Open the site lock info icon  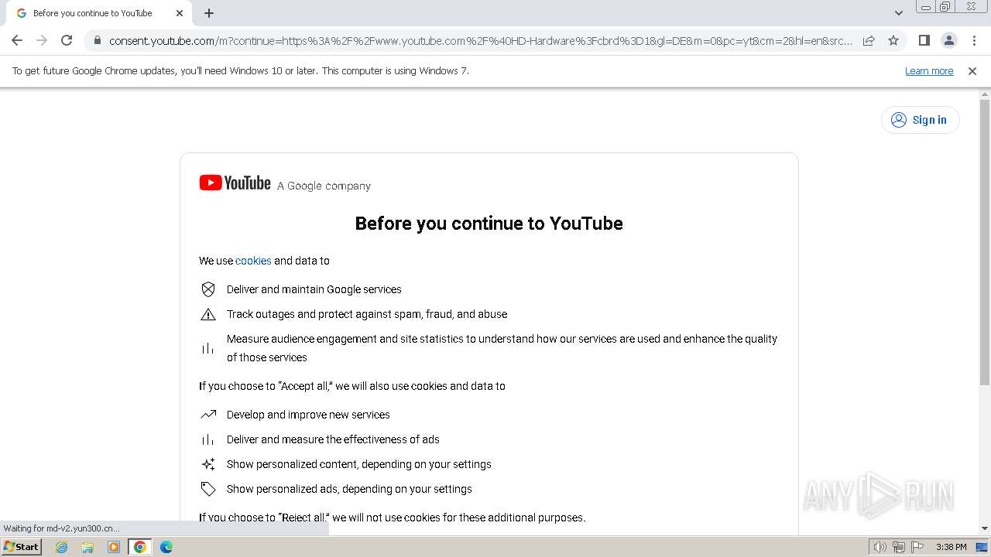click(97, 41)
